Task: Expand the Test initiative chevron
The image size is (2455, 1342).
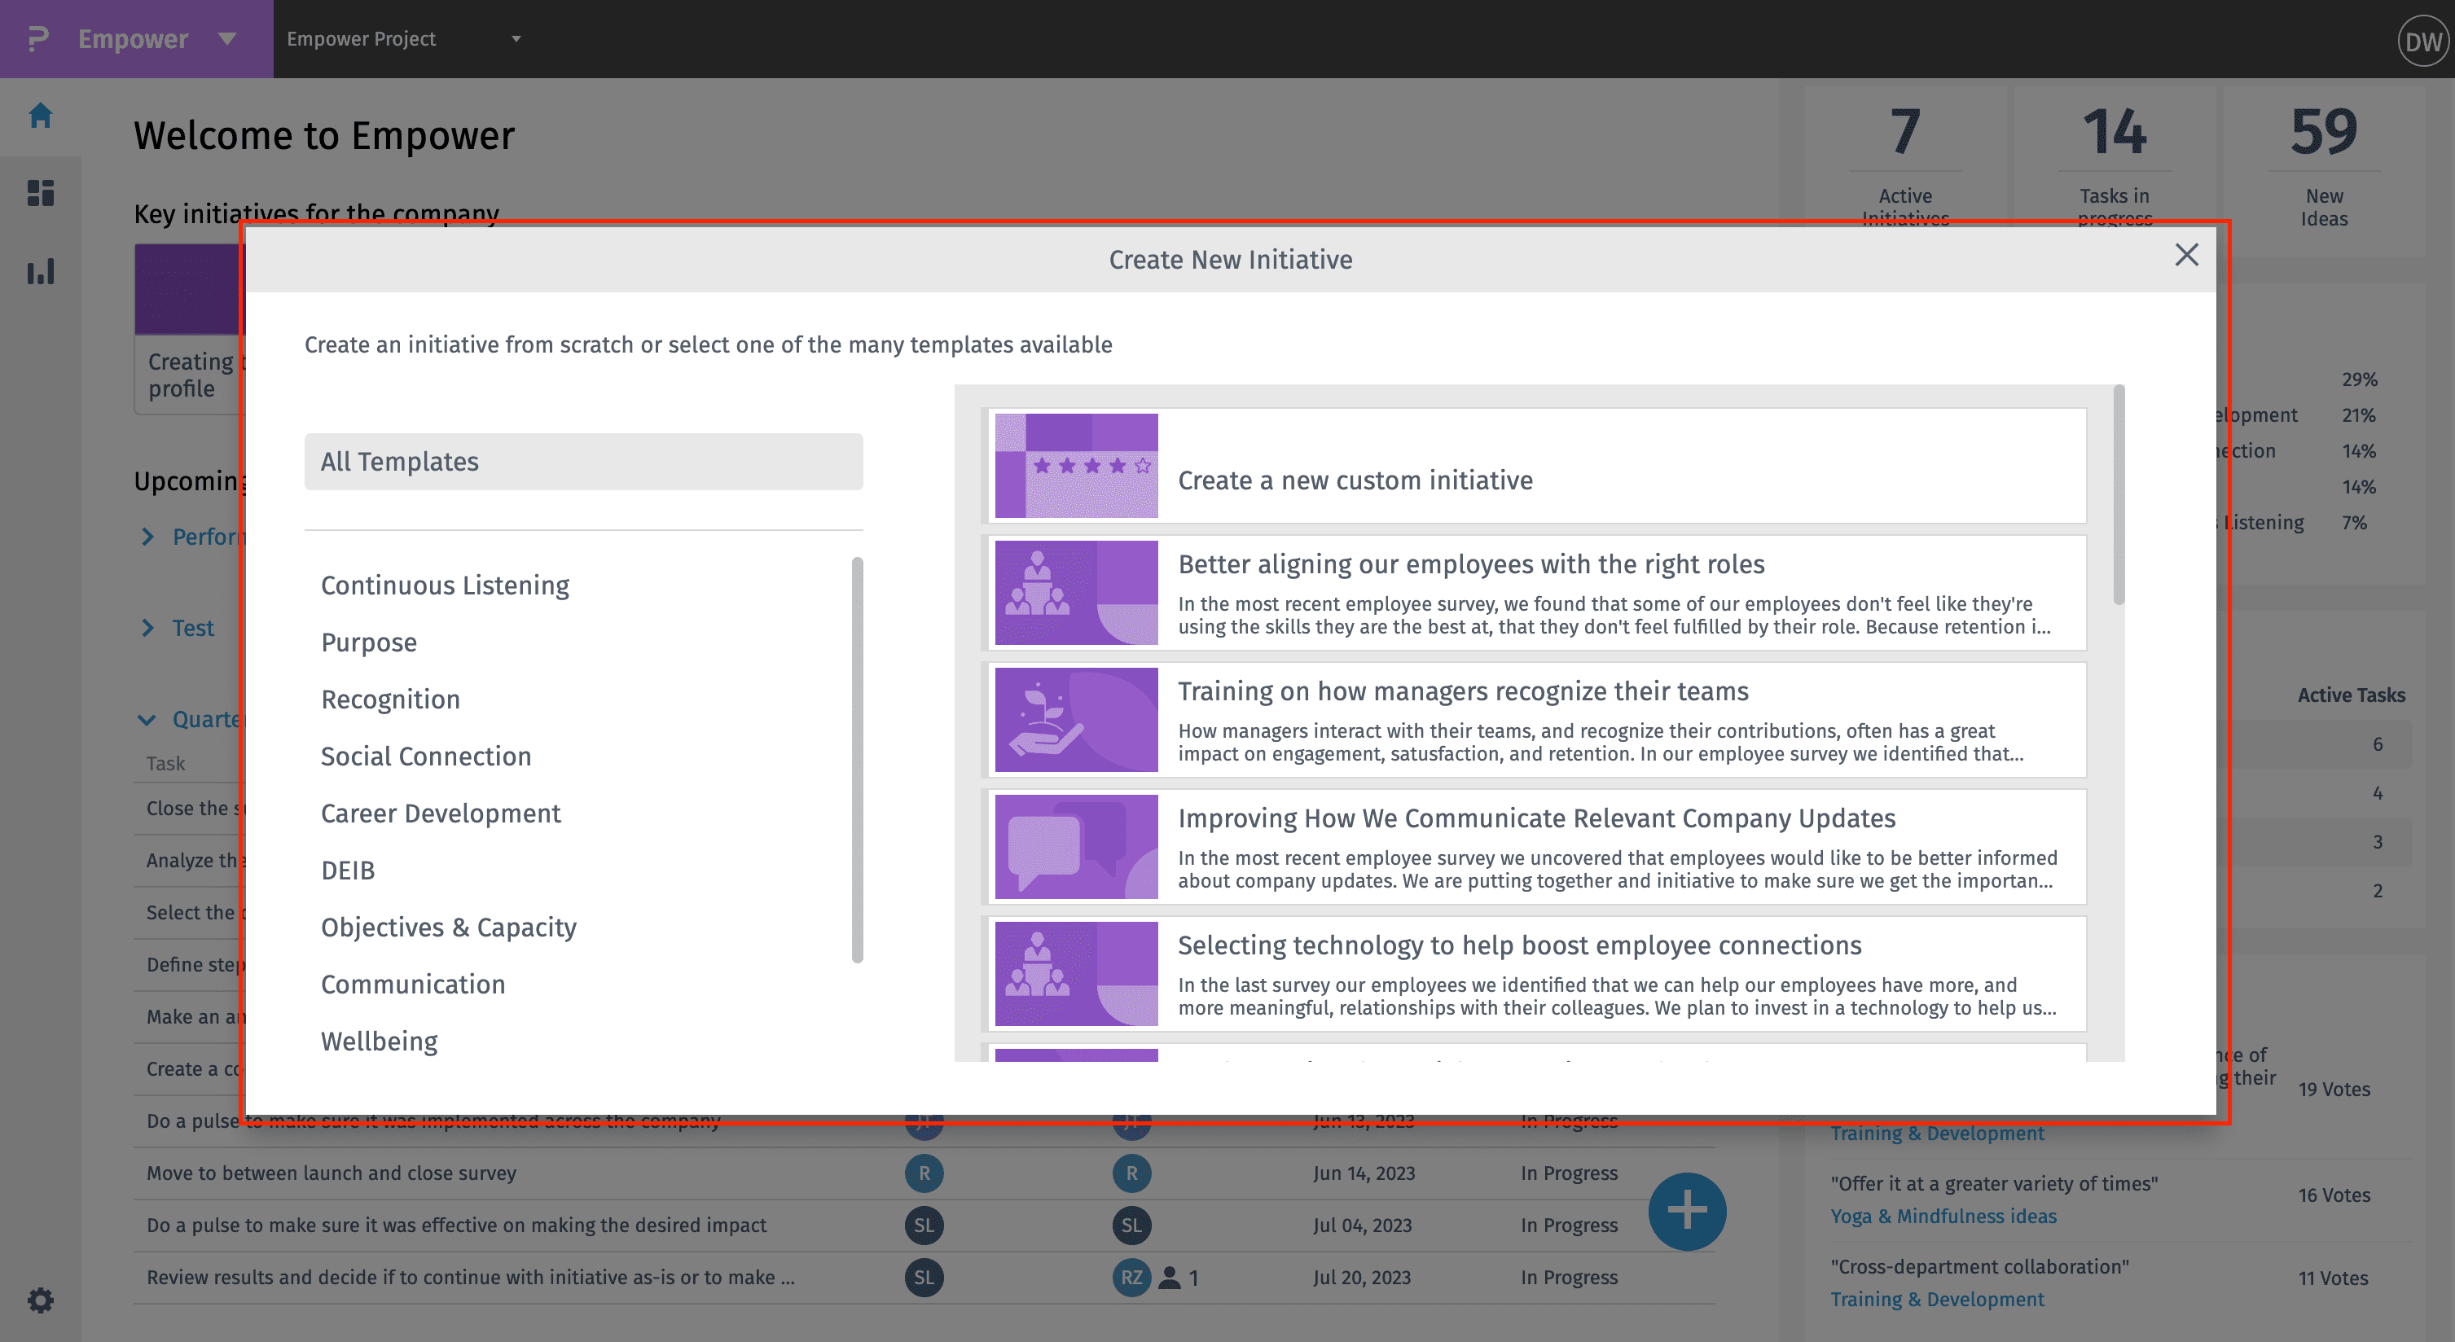Action: 147,628
